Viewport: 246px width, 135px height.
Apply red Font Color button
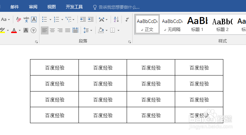click(x=14, y=30)
